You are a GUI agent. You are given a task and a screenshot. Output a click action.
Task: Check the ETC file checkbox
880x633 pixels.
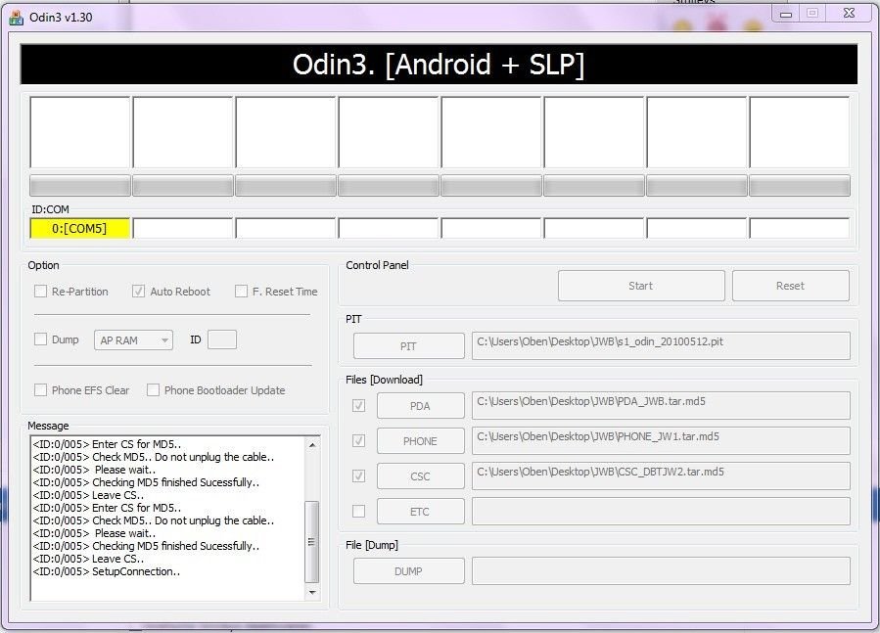point(358,512)
